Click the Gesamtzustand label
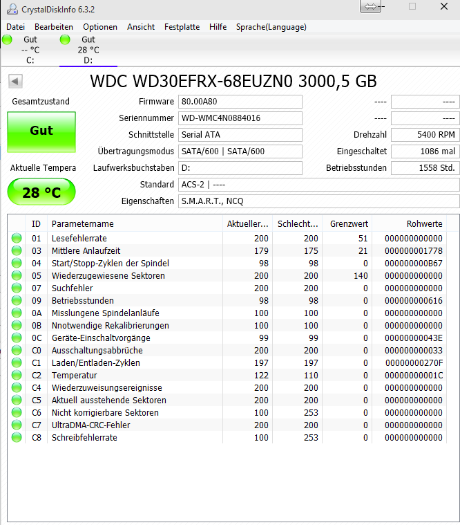 41,102
